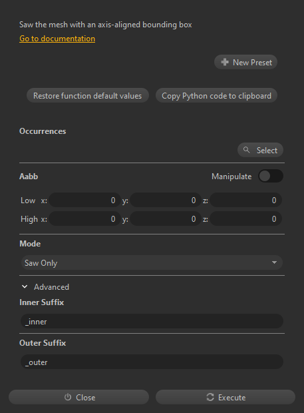Click the High x value field
This screenshot has width=304, height=413.
tap(84, 219)
